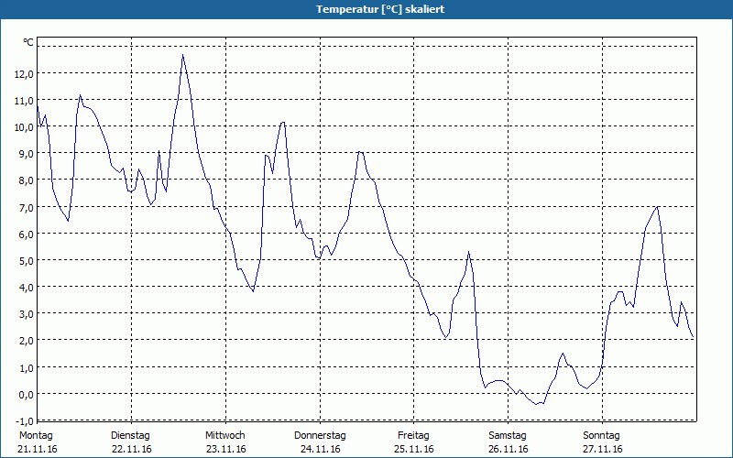Viewport: 733px width, 458px height.
Task: Click the 11,0 y-axis label
Action: pos(24,101)
